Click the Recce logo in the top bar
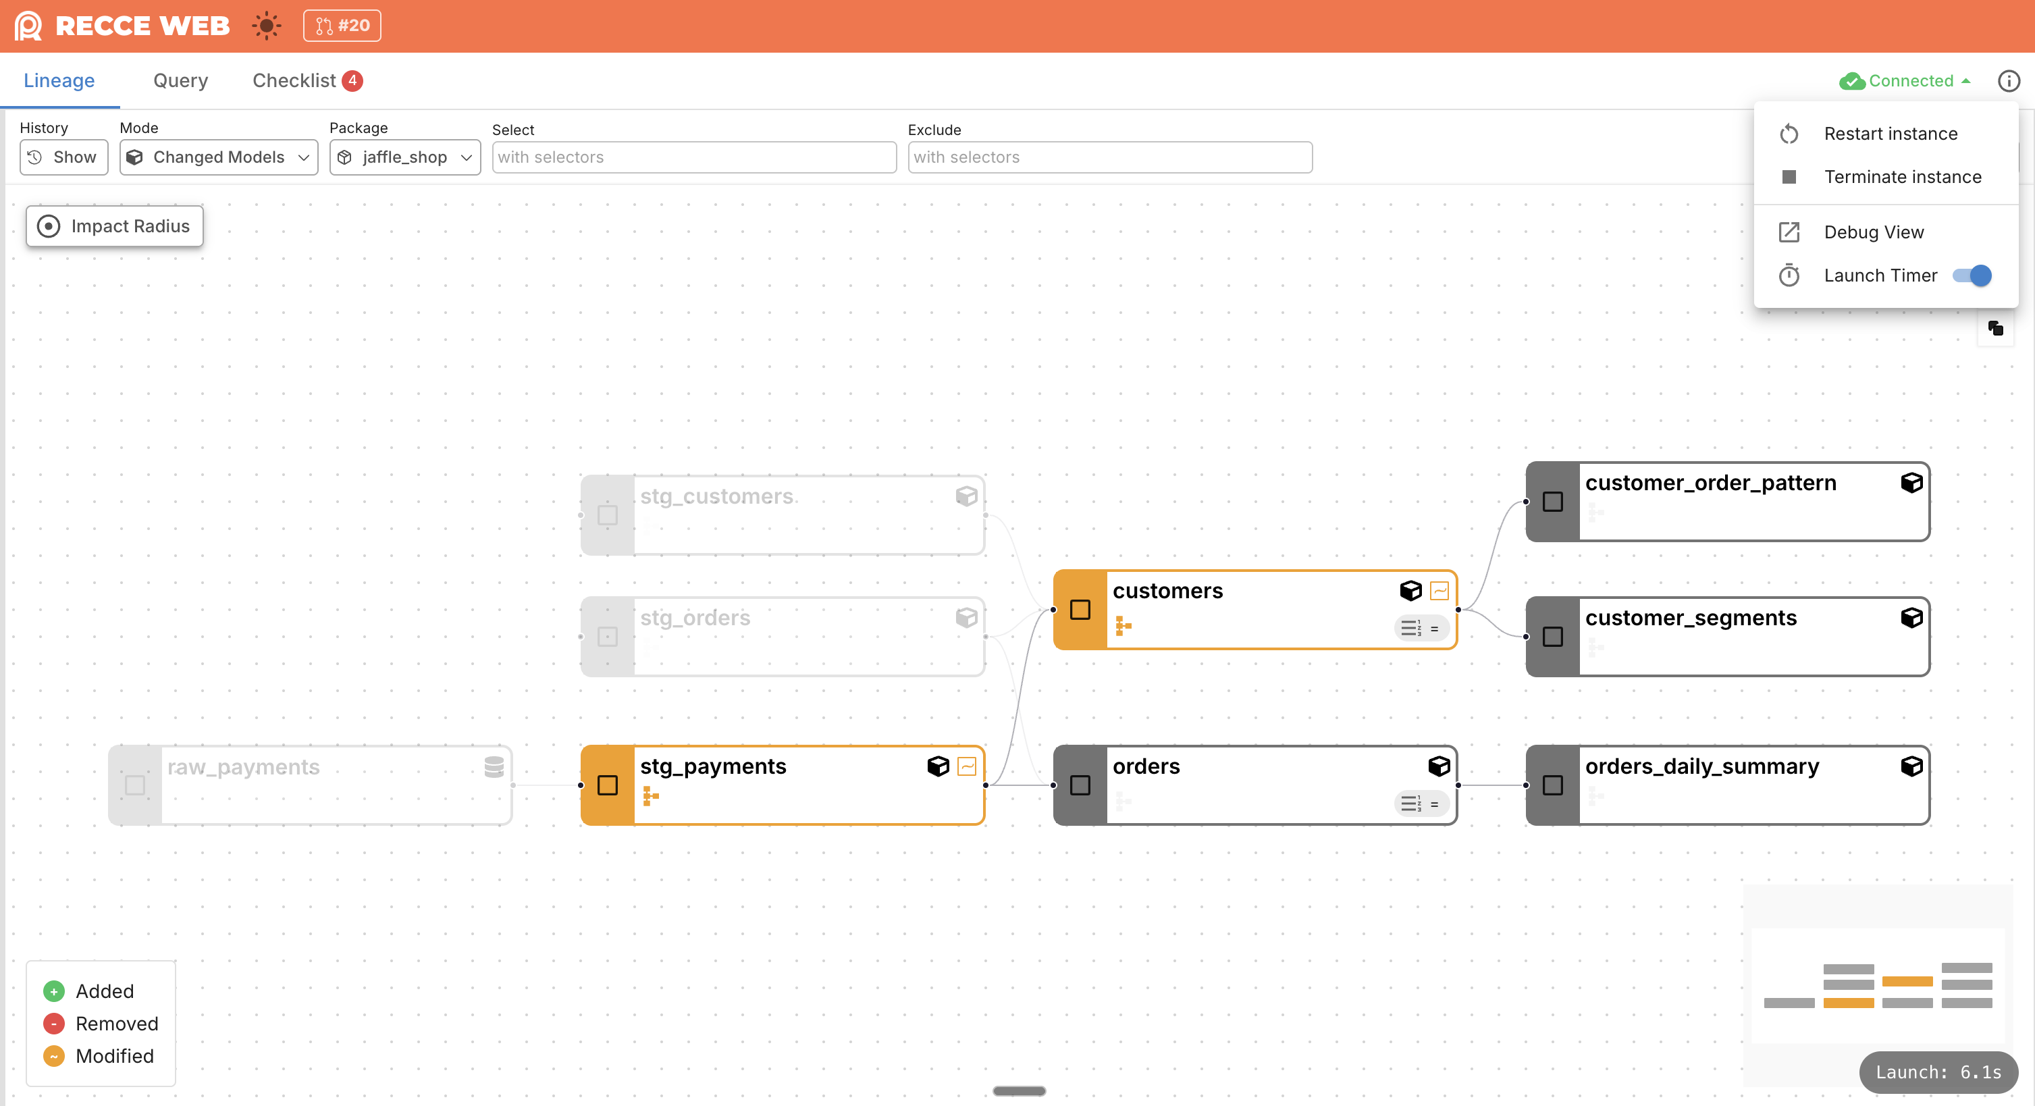 click(26, 25)
